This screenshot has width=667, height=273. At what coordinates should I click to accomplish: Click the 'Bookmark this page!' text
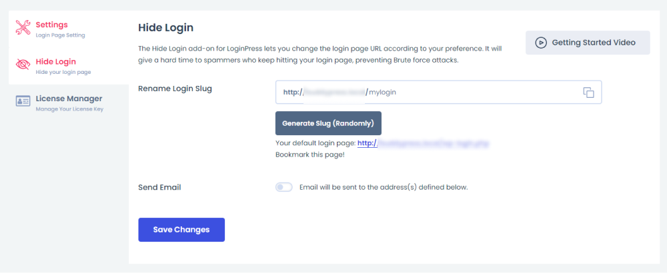pyautogui.click(x=310, y=154)
